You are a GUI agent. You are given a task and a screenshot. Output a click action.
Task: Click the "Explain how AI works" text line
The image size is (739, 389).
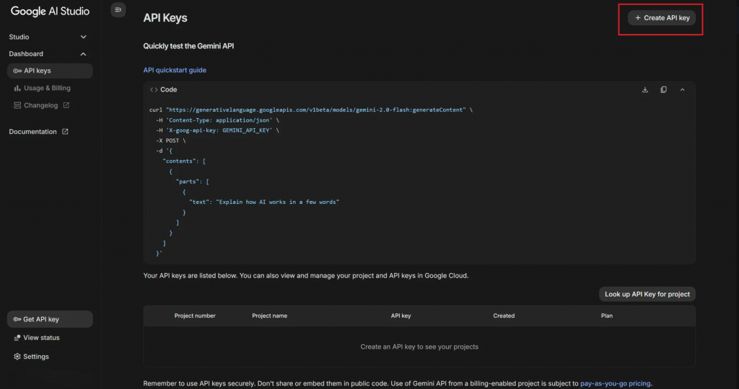[x=264, y=202]
